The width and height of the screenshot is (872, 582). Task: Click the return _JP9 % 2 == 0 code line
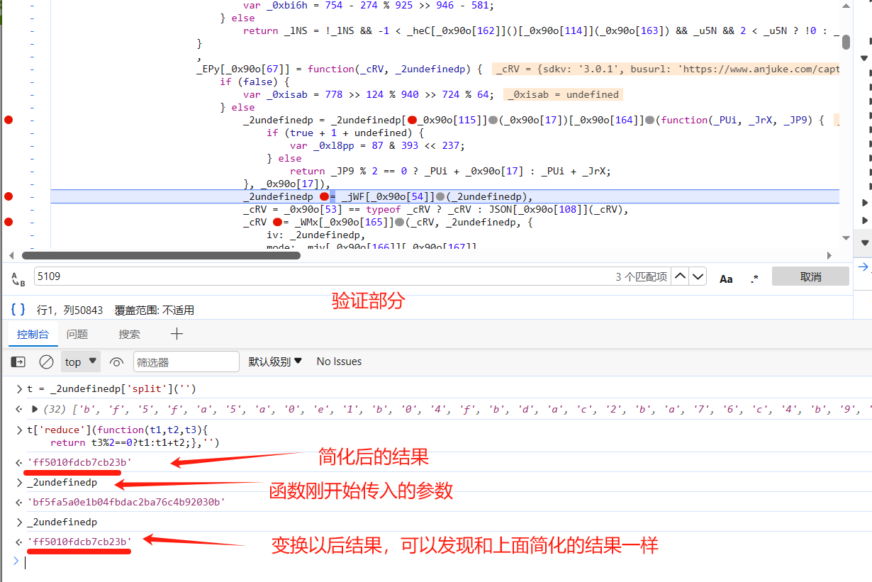tap(450, 171)
